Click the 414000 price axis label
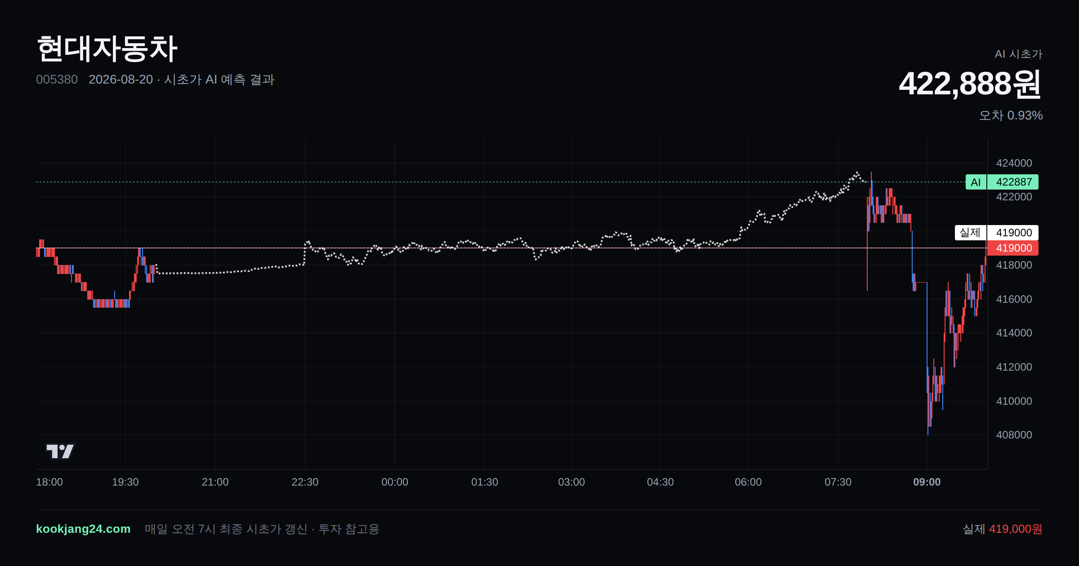1079x566 pixels. (x=1014, y=333)
